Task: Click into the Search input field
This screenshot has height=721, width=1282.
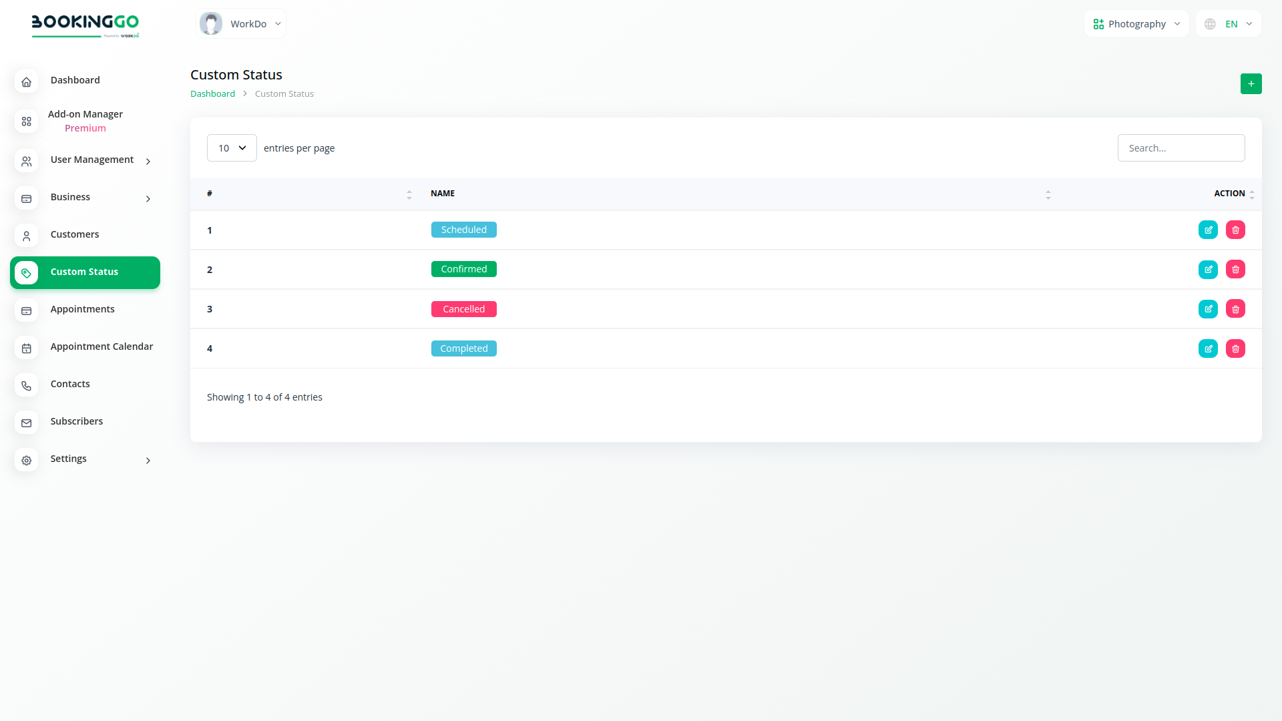Action: coord(1181,148)
